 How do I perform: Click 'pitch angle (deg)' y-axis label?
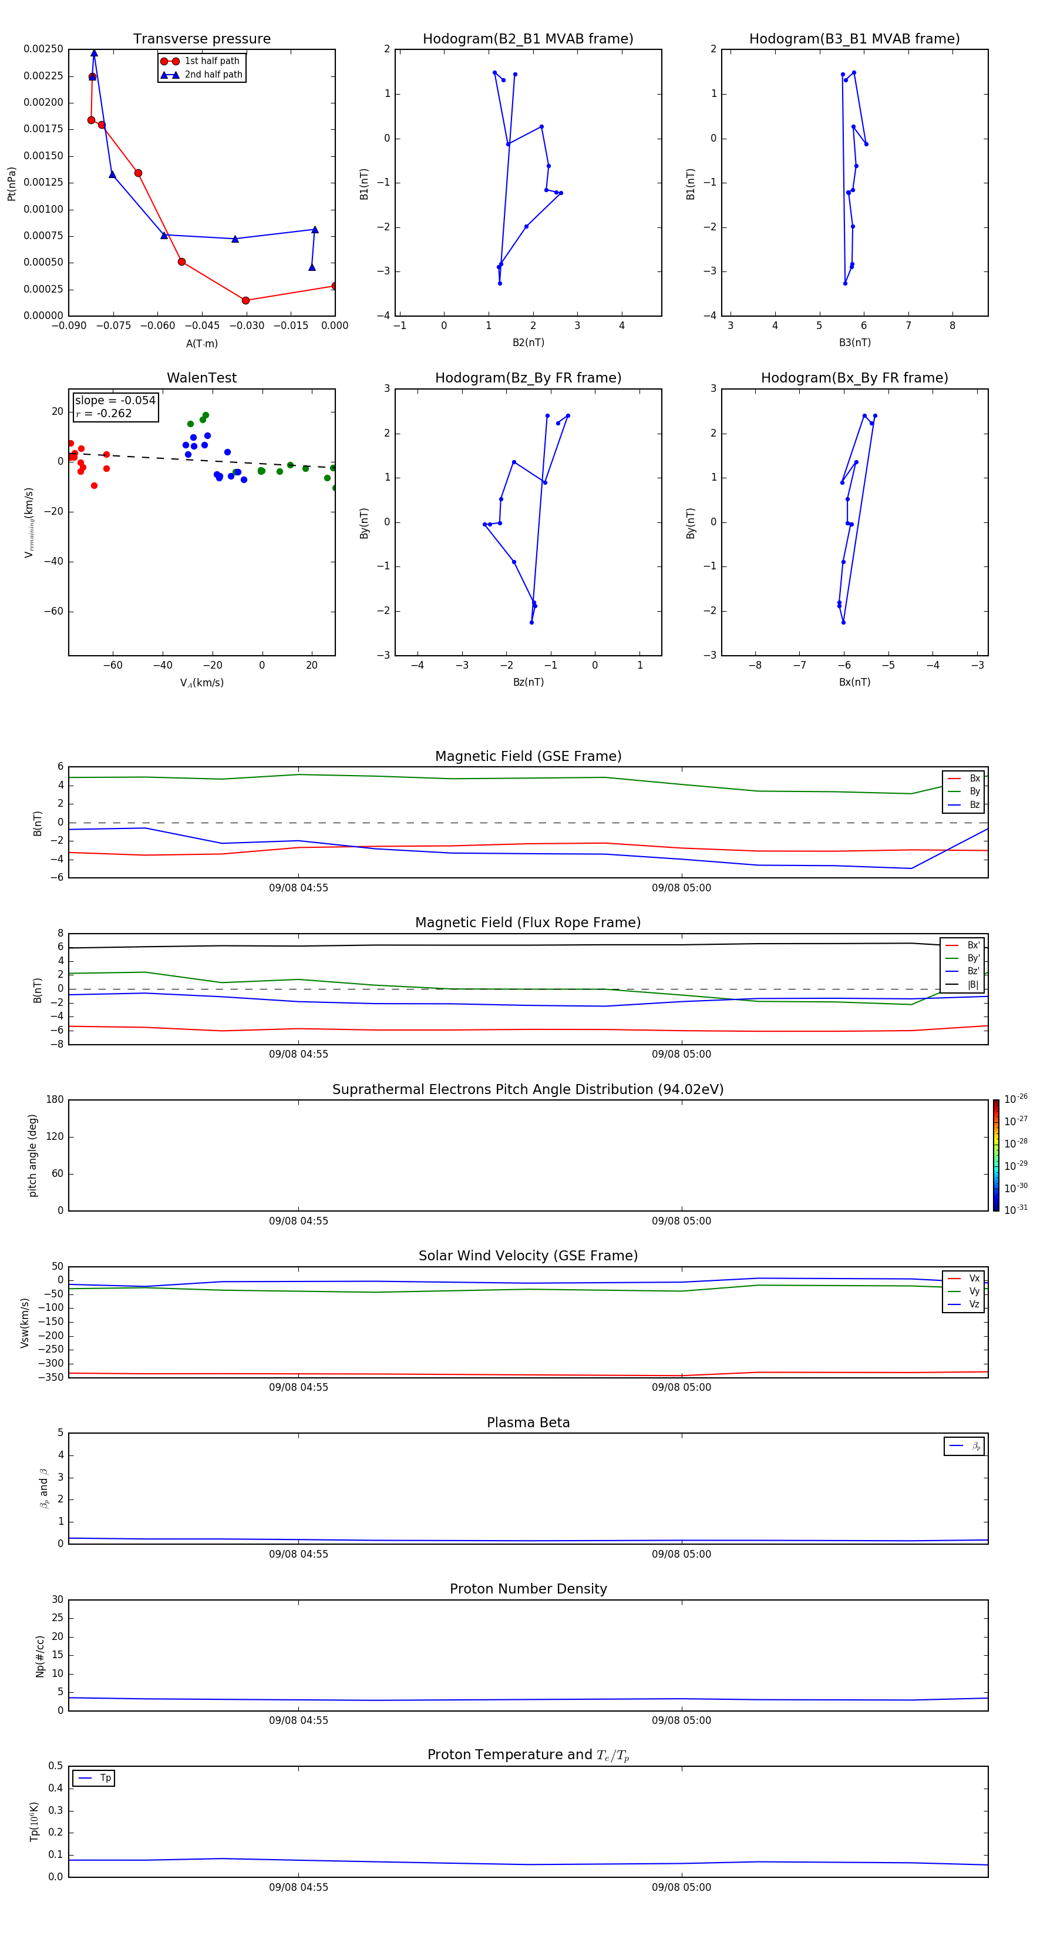coord(32,1155)
